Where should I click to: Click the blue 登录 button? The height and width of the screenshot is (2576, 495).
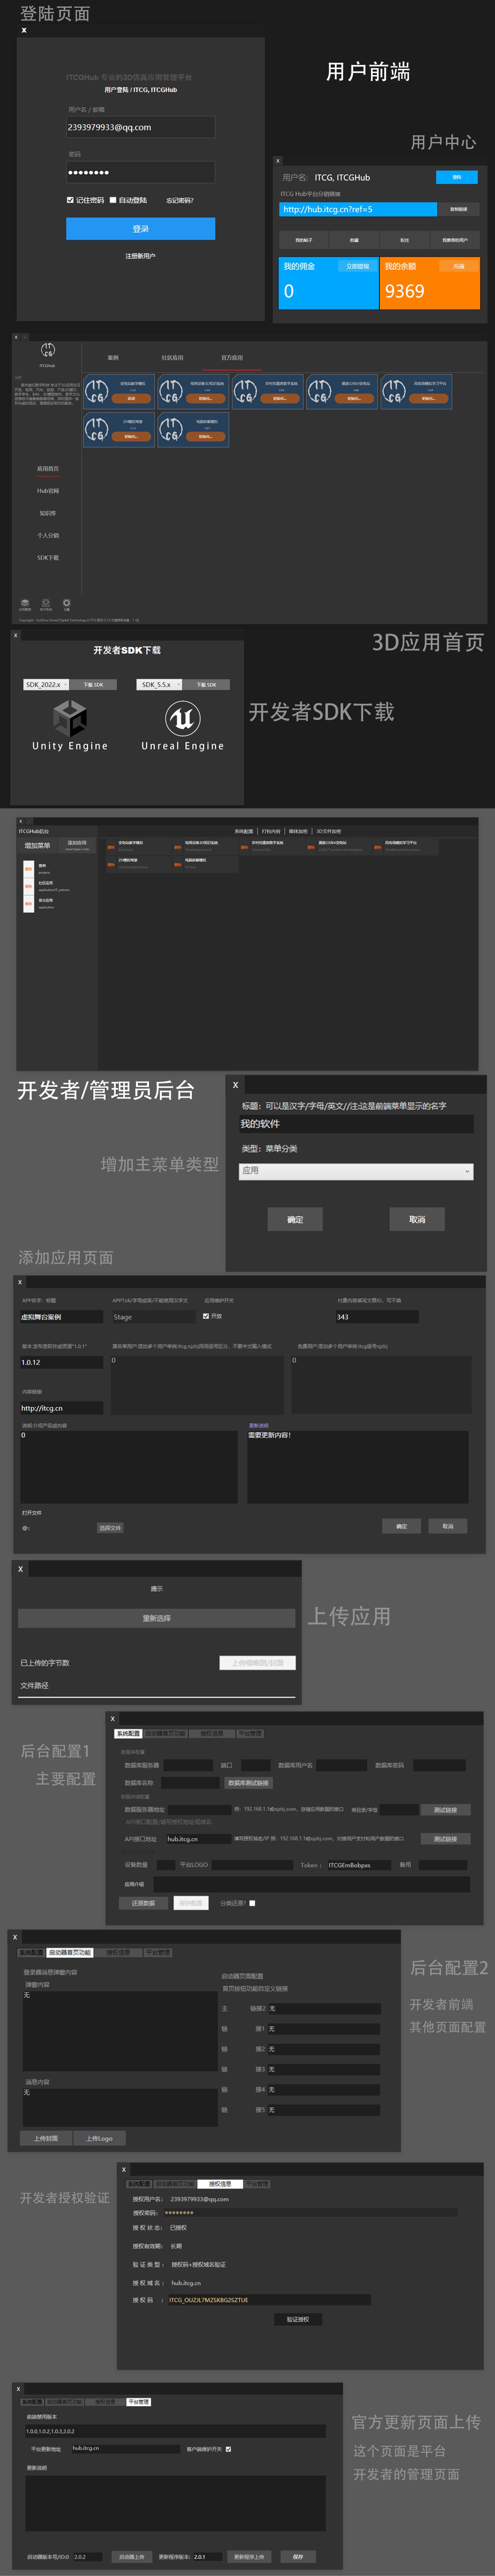[141, 229]
